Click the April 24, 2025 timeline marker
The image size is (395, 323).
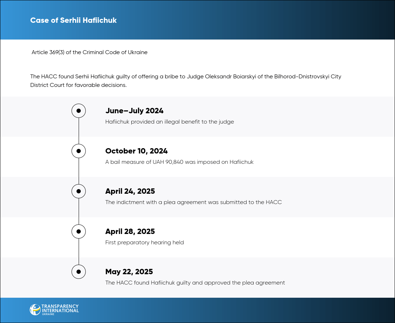pyautogui.click(x=79, y=191)
